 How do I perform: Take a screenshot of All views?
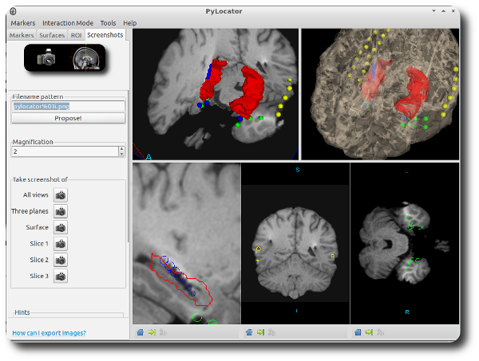(61, 194)
